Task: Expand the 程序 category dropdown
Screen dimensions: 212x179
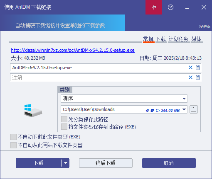Action: pos(184,99)
